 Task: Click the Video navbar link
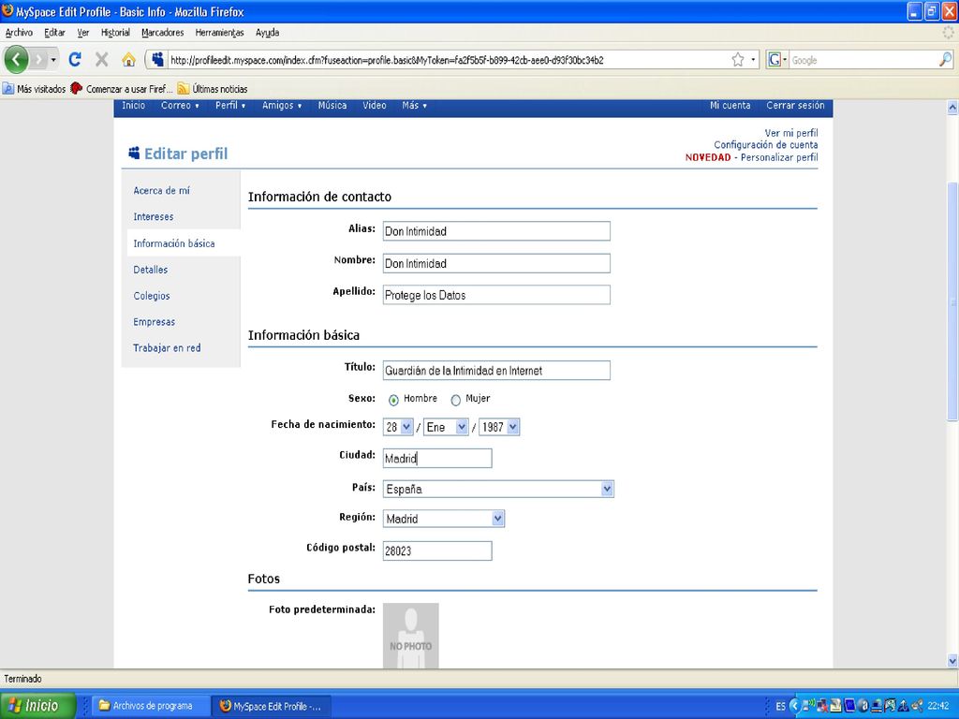pos(375,105)
